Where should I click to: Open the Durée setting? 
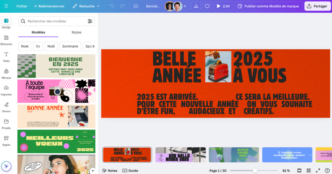click(x=130, y=171)
